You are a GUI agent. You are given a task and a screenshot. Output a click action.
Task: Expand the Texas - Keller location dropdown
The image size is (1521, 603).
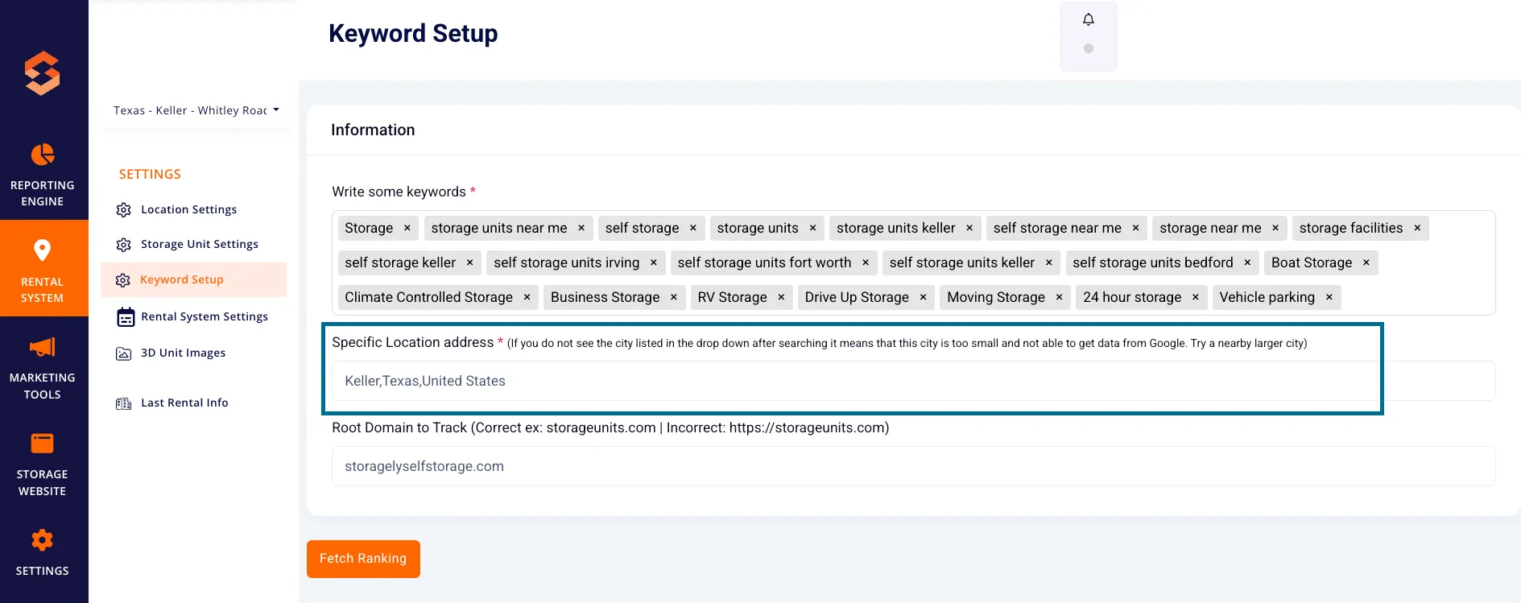pos(196,110)
